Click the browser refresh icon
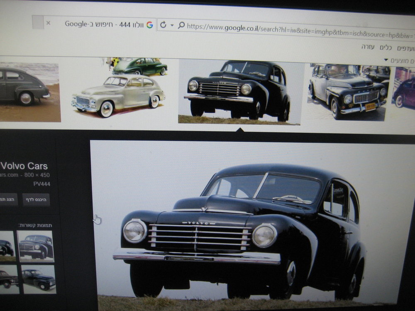The height and width of the screenshot is (311, 415). [163, 24]
